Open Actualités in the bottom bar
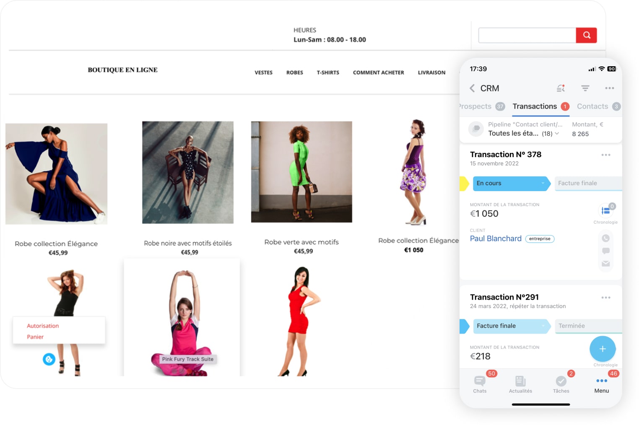 [x=520, y=384]
